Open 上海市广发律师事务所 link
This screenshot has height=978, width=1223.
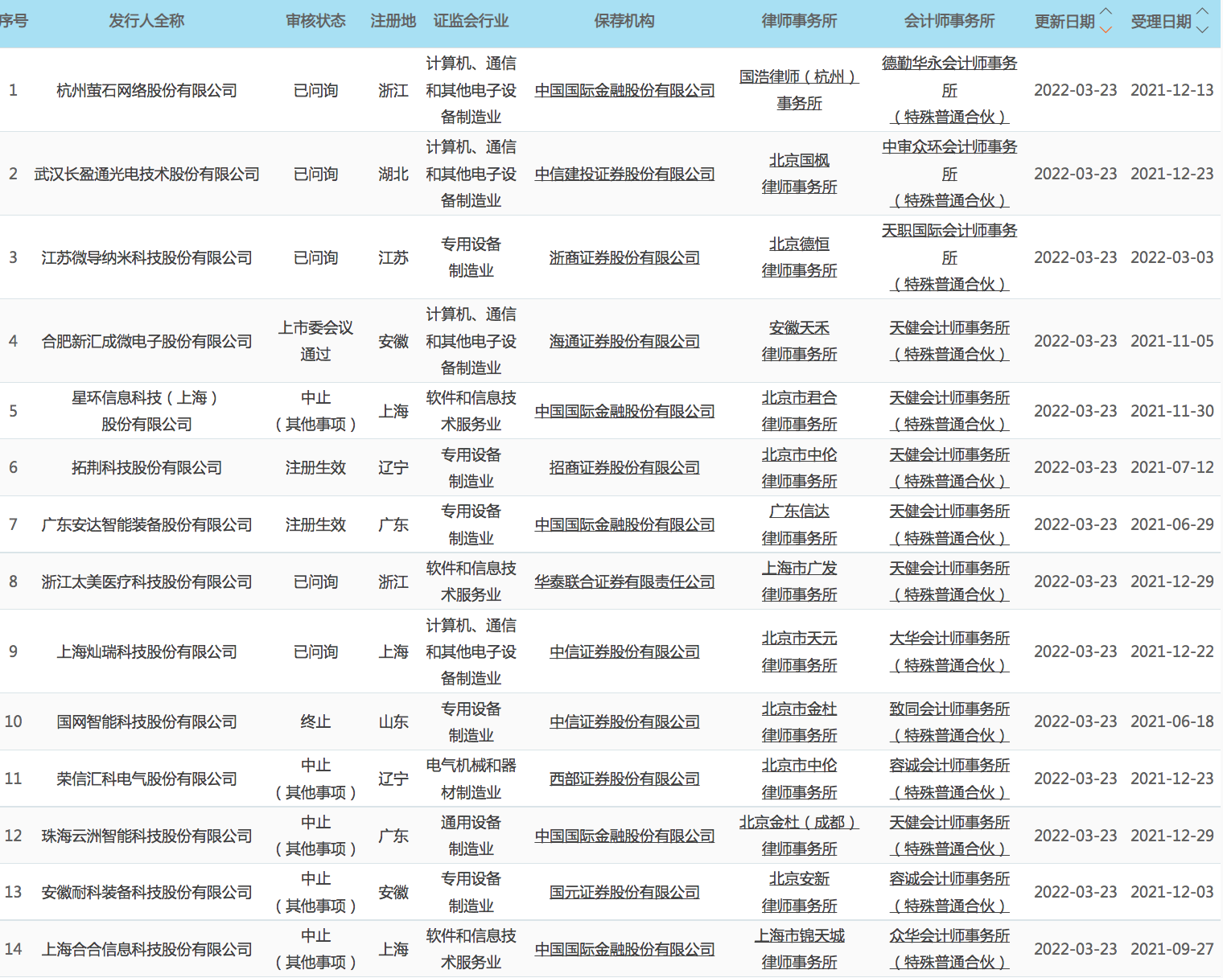pyautogui.click(x=799, y=581)
